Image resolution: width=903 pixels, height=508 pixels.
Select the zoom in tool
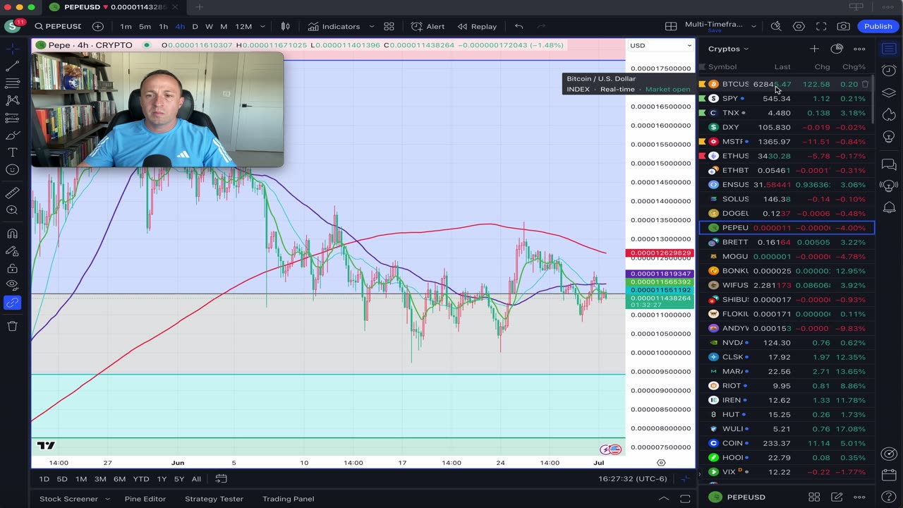point(12,210)
